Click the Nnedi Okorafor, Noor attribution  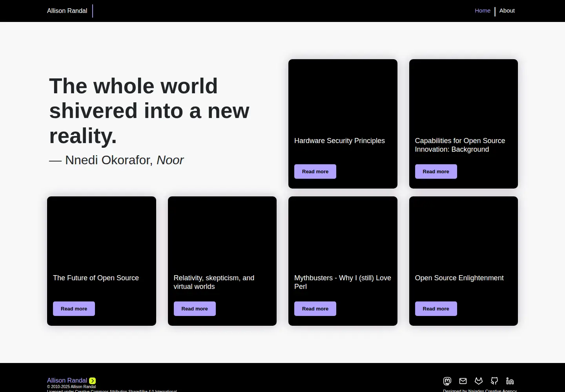coord(116,160)
